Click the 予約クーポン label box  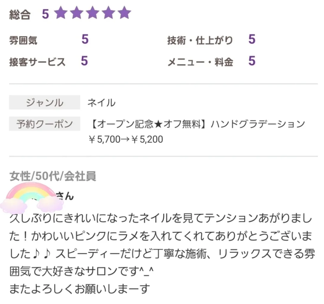click(x=44, y=124)
